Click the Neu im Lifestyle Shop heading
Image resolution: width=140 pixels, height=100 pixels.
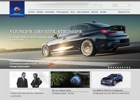[x=61, y=90]
